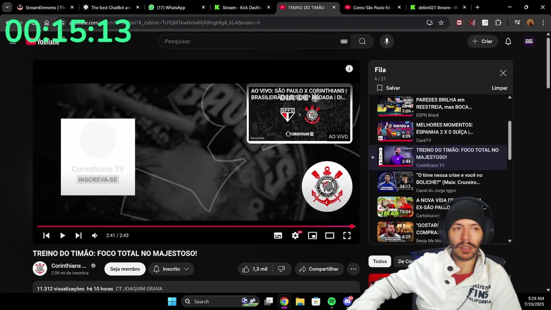Click Seja membro button
Image resolution: width=551 pixels, height=310 pixels.
tap(125, 269)
